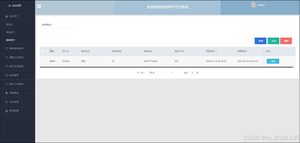Viewport: 300px width, 143px height.
Task: Expand the 通知公告管理 chevron
Action: [31, 84]
